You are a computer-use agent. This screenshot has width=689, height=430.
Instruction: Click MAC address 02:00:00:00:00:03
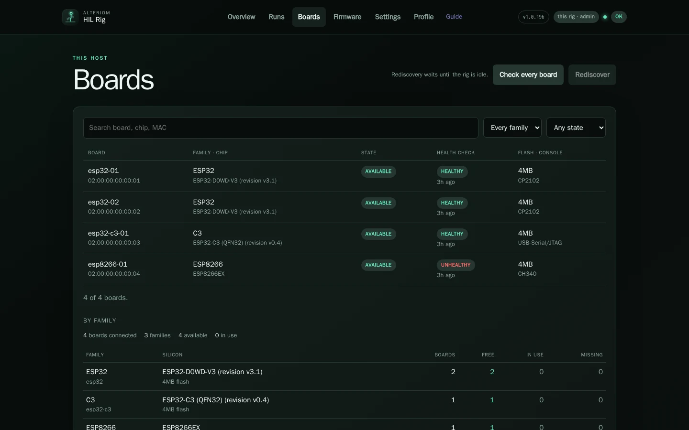tap(114, 243)
